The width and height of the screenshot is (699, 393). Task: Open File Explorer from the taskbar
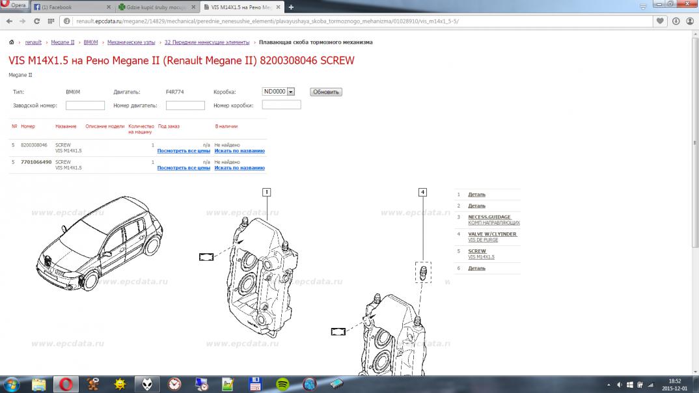tap(39, 384)
